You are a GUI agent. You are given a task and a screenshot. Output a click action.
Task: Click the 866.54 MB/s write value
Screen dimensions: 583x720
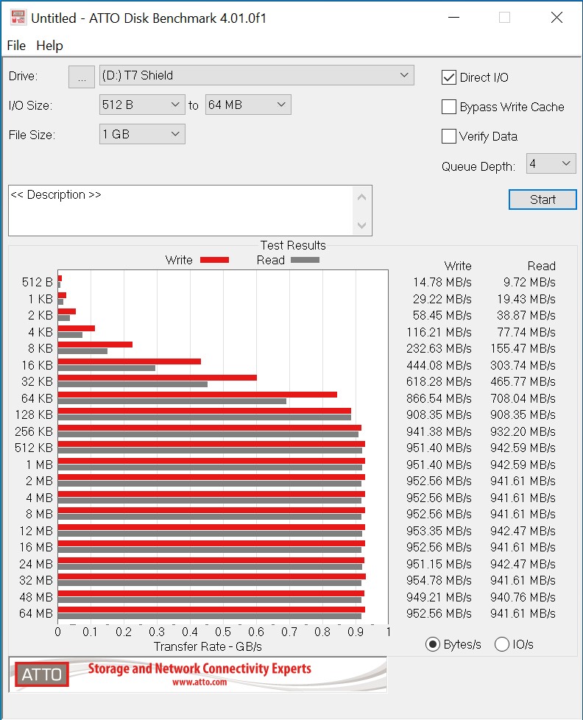click(439, 398)
